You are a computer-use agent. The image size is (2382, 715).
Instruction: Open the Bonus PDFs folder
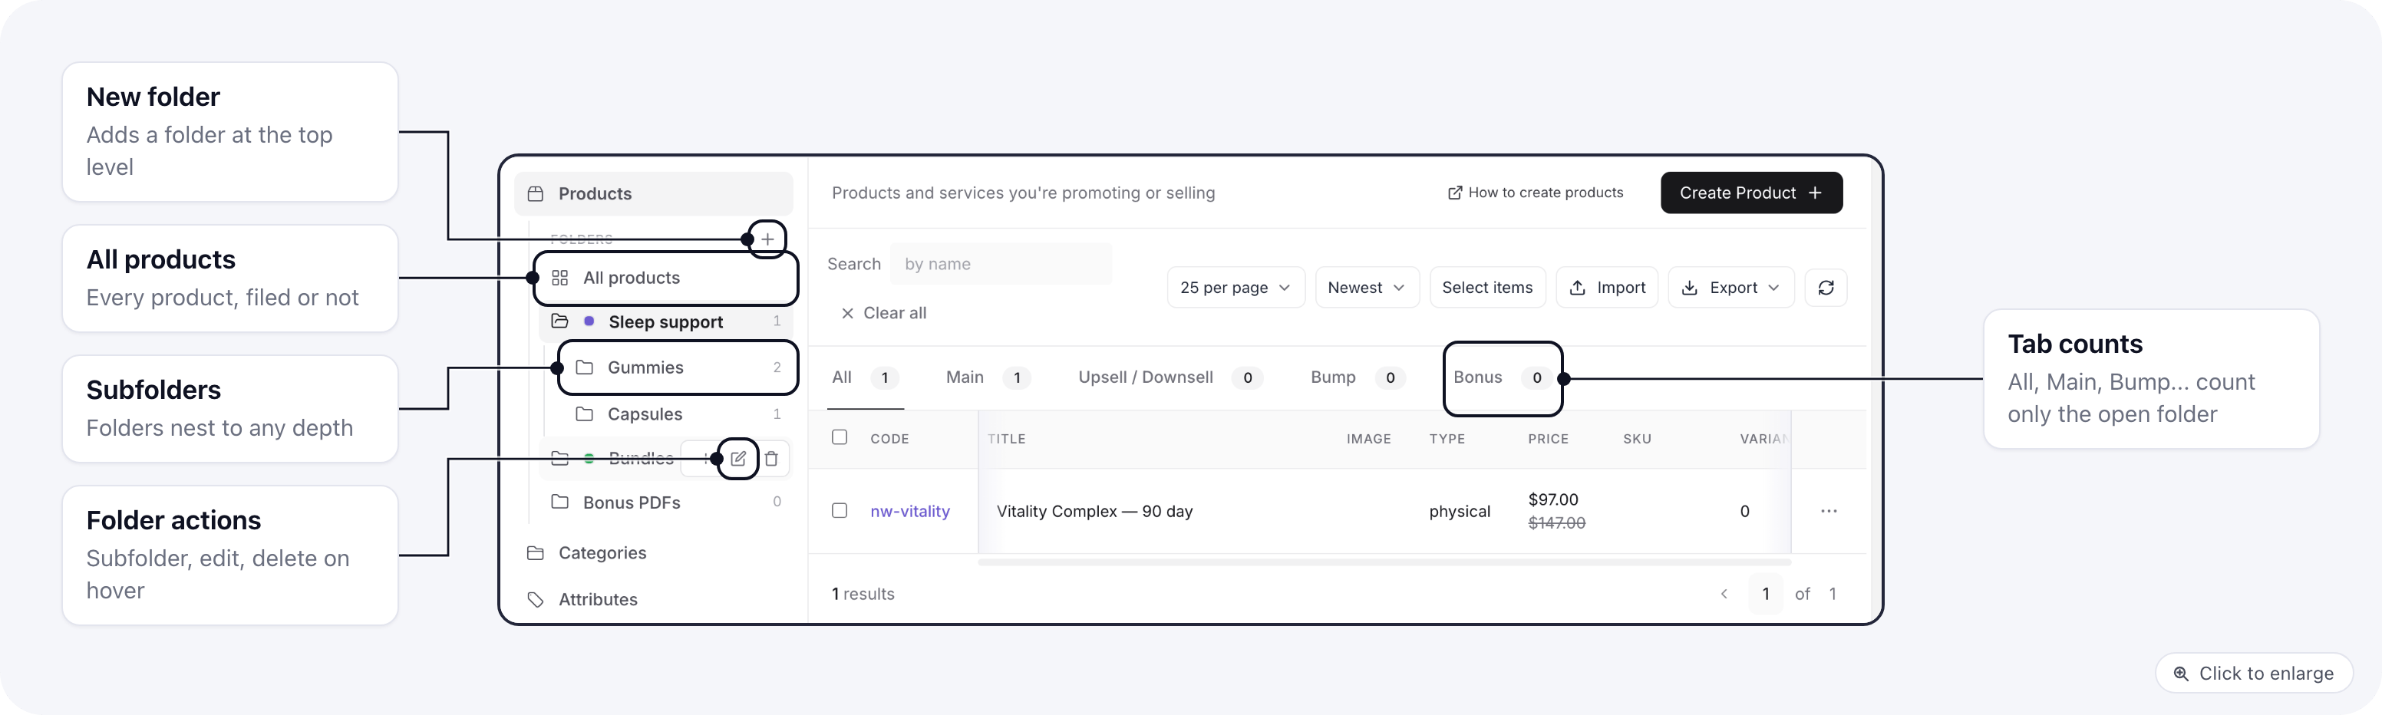click(x=666, y=501)
